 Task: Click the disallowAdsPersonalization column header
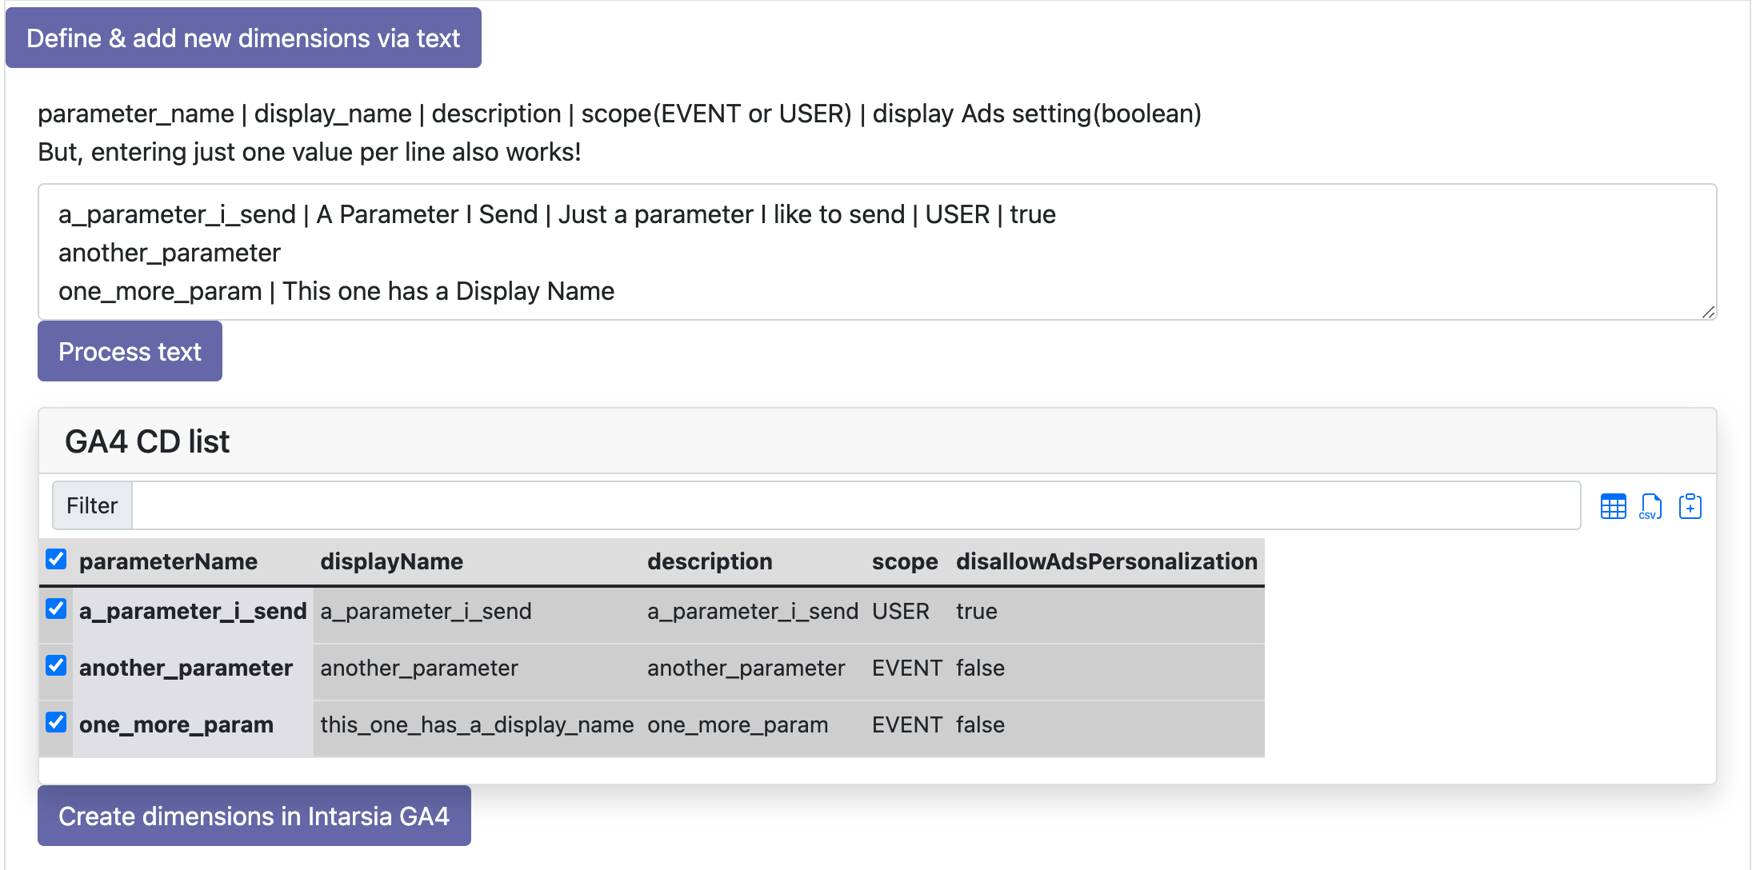tap(1106, 561)
